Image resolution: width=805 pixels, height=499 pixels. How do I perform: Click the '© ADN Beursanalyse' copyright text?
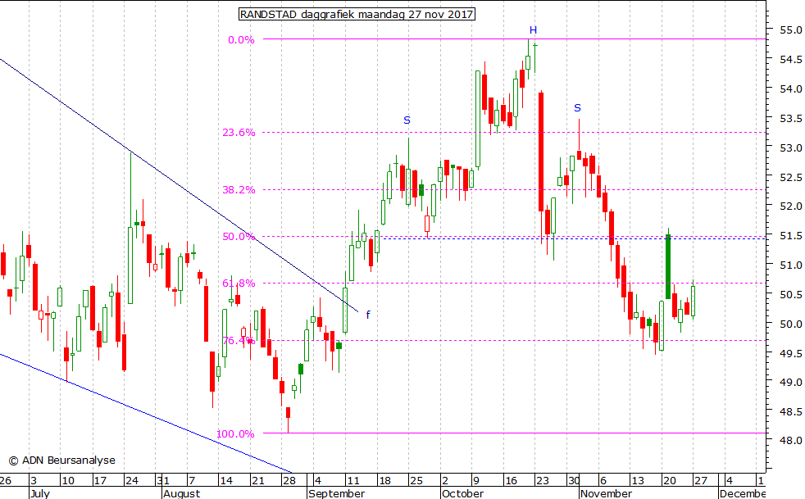(x=62, y=460)
